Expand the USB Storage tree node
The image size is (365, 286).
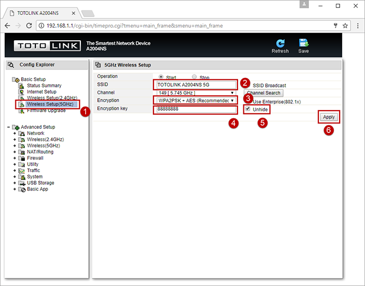point(15,183)
